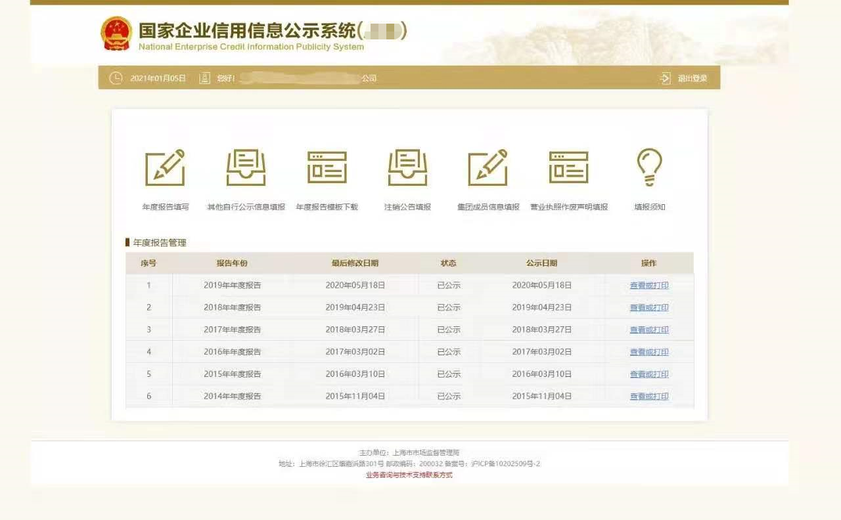
Task: Select the 2015年年度报告 cell
Action: click(233, 375)
